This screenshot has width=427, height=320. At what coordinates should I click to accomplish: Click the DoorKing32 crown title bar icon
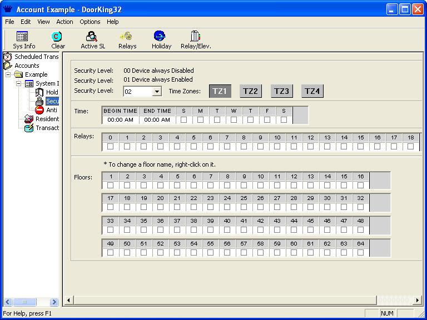click(8, 9)
